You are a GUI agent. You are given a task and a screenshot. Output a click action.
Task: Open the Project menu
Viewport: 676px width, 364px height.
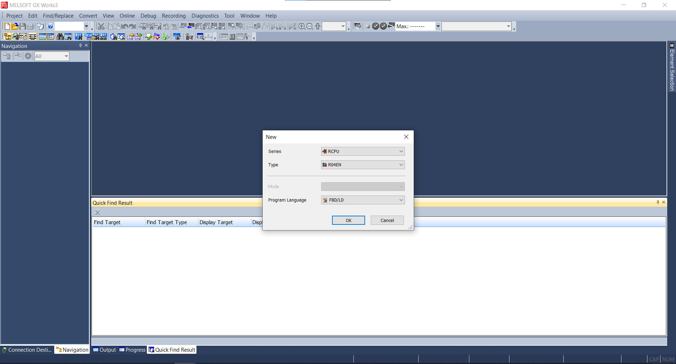pyautogui.click(x=14, y=16)
